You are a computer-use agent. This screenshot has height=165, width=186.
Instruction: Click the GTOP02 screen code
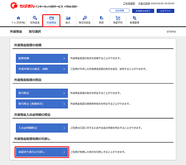pyautogui.click(x=171, y=32)
